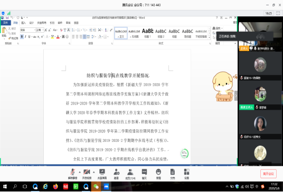The width and height of the screenshot is (283, 192).
Task: Switch to the References ribbon tab
Action: tap(52, 23)
